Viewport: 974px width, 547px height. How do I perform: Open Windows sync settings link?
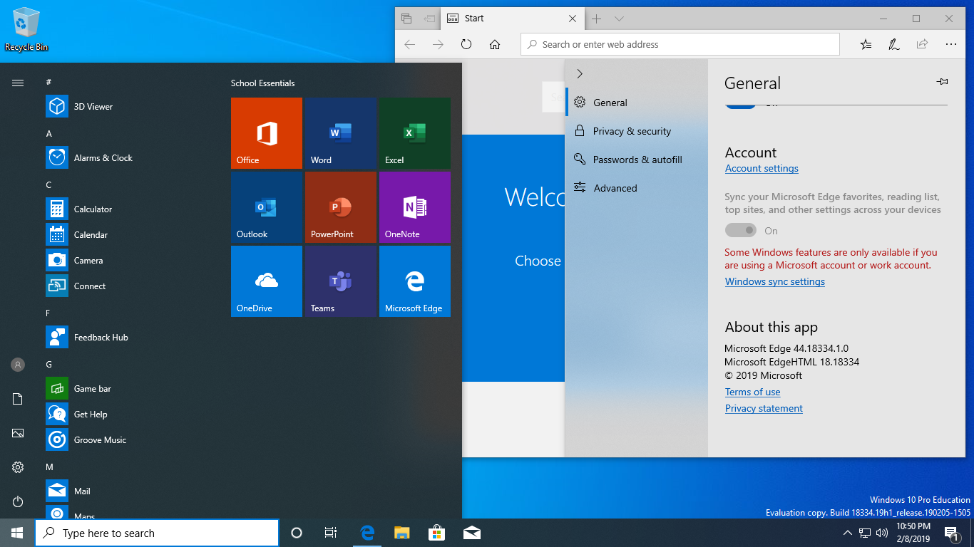(x=775, y=282)
